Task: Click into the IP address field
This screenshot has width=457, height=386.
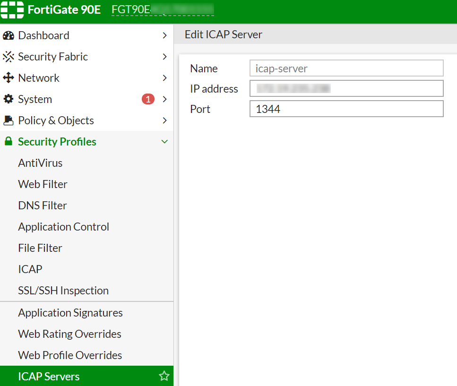Action: tap(346, 88)
